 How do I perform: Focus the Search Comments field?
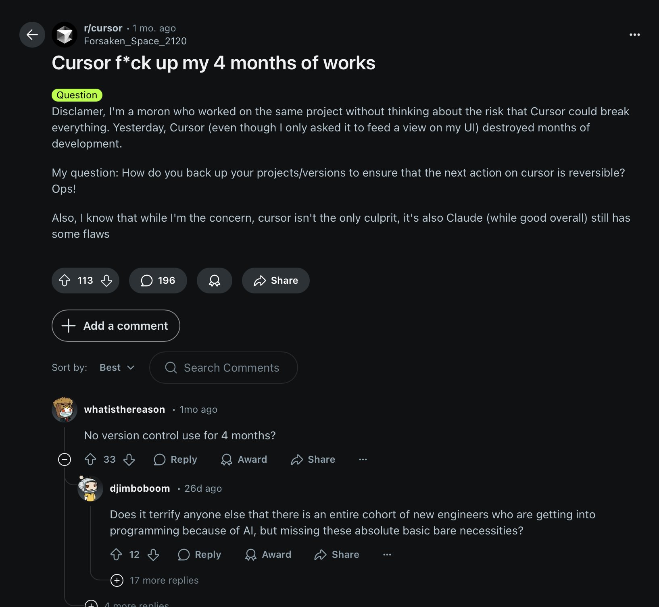pos(223,368)
